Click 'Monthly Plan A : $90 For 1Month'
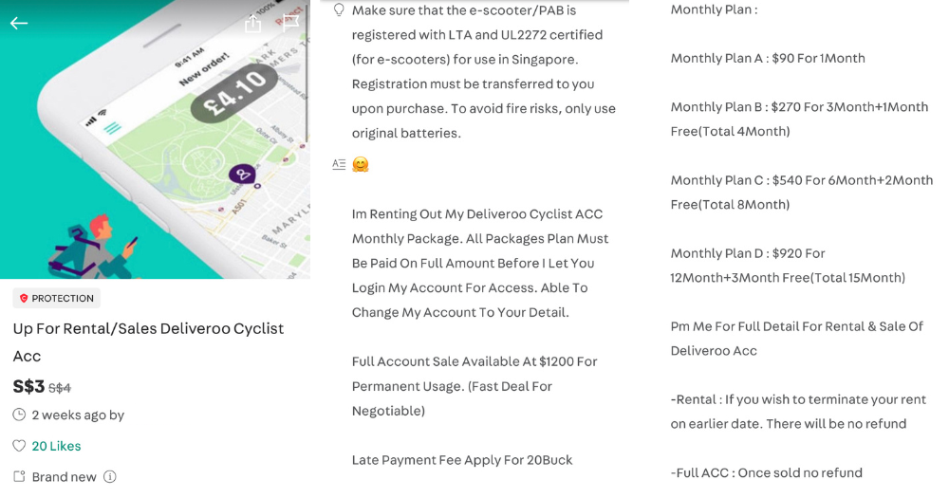949x498 pixels. 768,59
